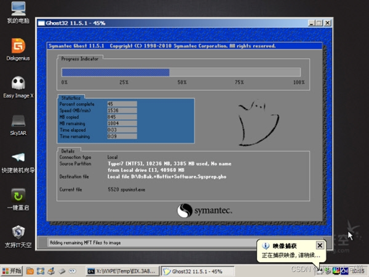Launch the SkyIAR drive icon
Viewport: 369px width, 277px height.
[18, 125]
